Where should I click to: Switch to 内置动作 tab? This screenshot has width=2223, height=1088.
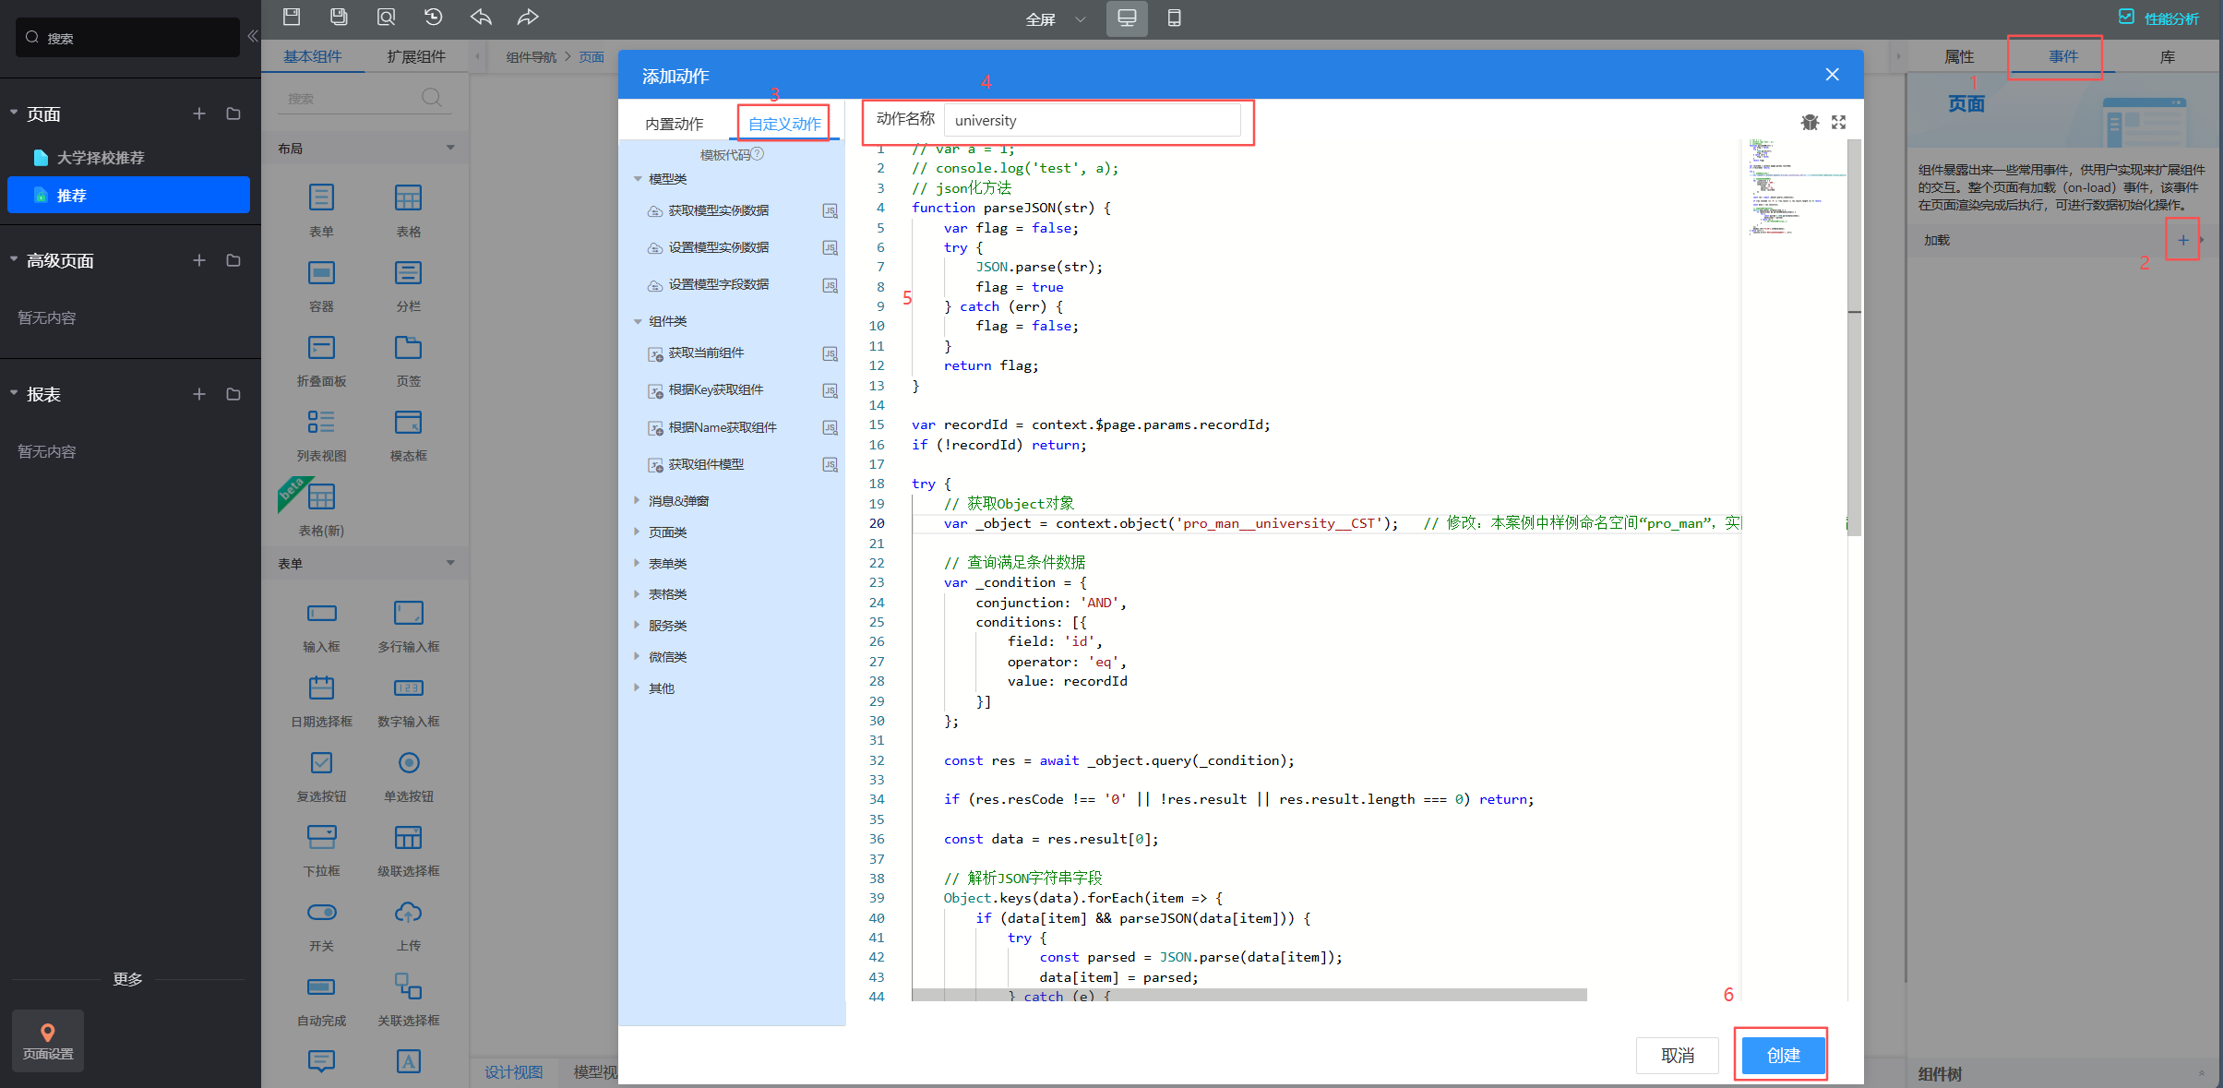click(674, 124)
